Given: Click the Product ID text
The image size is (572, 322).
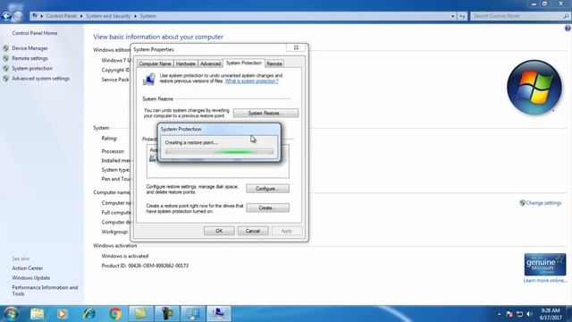Looking at the screenshot, I should 145,266.
